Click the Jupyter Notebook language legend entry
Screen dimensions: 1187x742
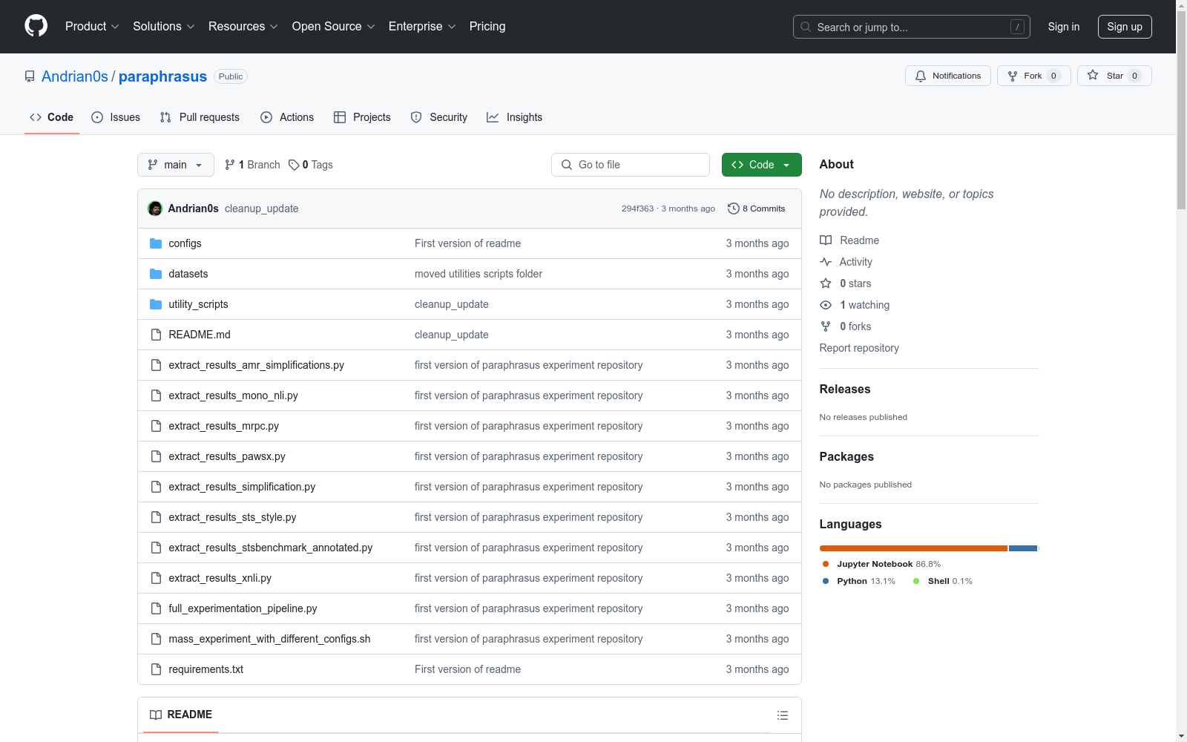point(881,564)
